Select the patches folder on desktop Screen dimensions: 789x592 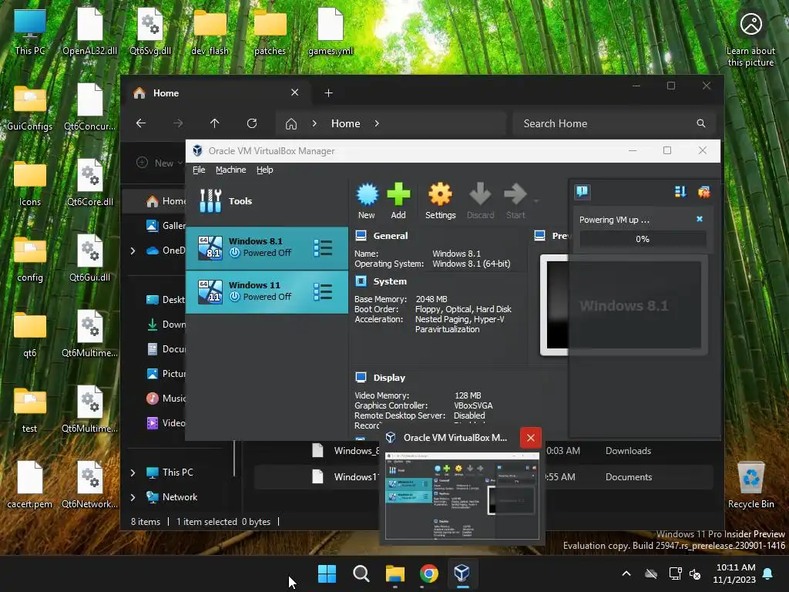coord(270,32)
